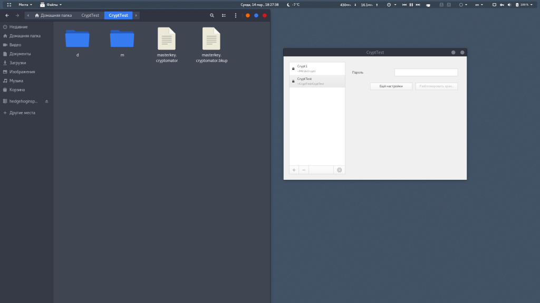Image resolution: width=540 pixels, height=303 pixels.
Task: Go back with the left arrow in Files
Action: (7, 16)
